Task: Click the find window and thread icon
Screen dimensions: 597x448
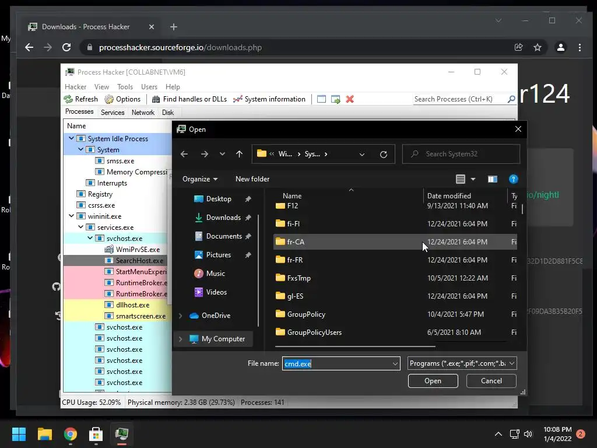Action: [335, 99]
